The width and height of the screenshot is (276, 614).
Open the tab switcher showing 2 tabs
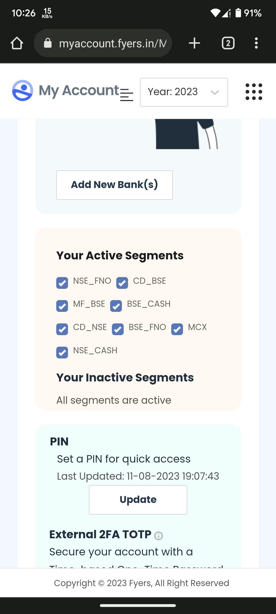click(228, 43)
